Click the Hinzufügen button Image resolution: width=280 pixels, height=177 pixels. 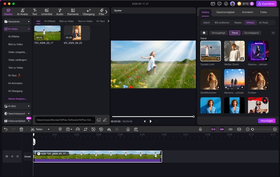(267, 121)
